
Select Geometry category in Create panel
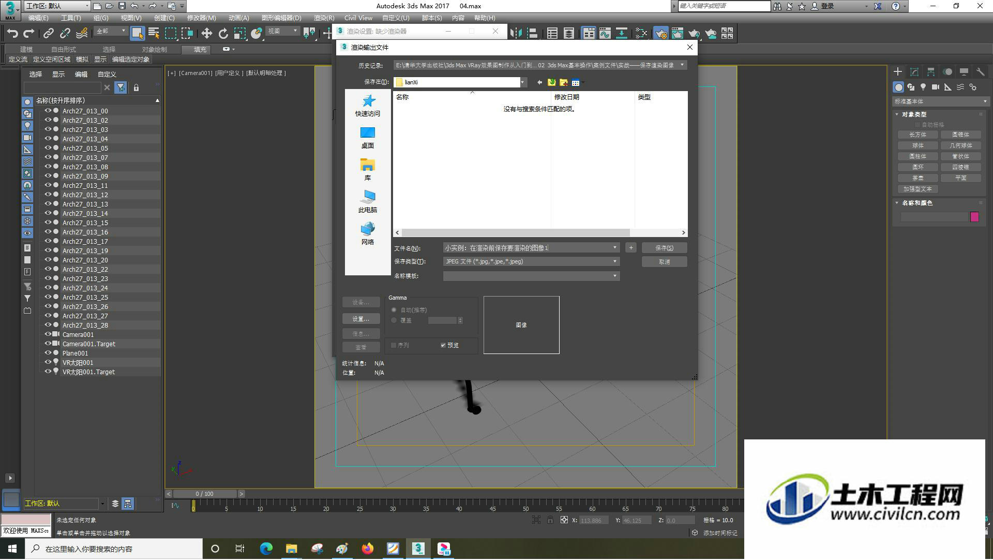pos(898,87)
